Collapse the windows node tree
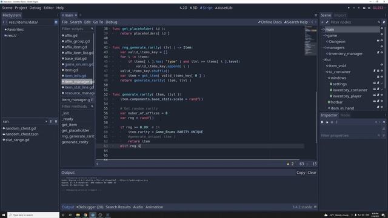 pyautogui.click(x=327, y=78)
